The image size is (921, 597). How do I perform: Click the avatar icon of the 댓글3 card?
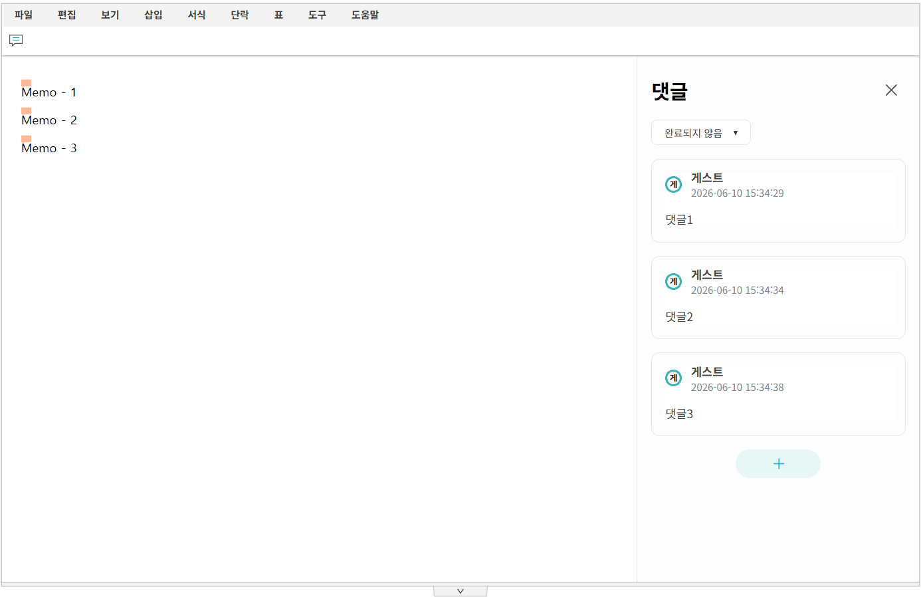pos(674,378)
